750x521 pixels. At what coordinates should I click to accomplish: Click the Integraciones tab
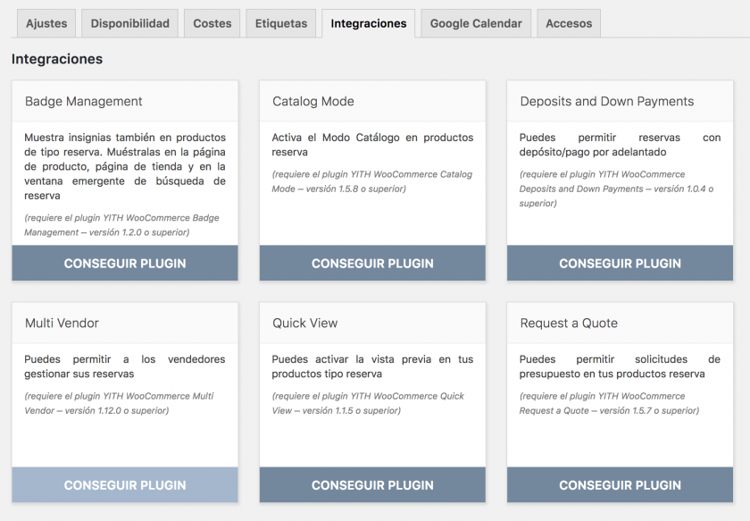(368, 23)
